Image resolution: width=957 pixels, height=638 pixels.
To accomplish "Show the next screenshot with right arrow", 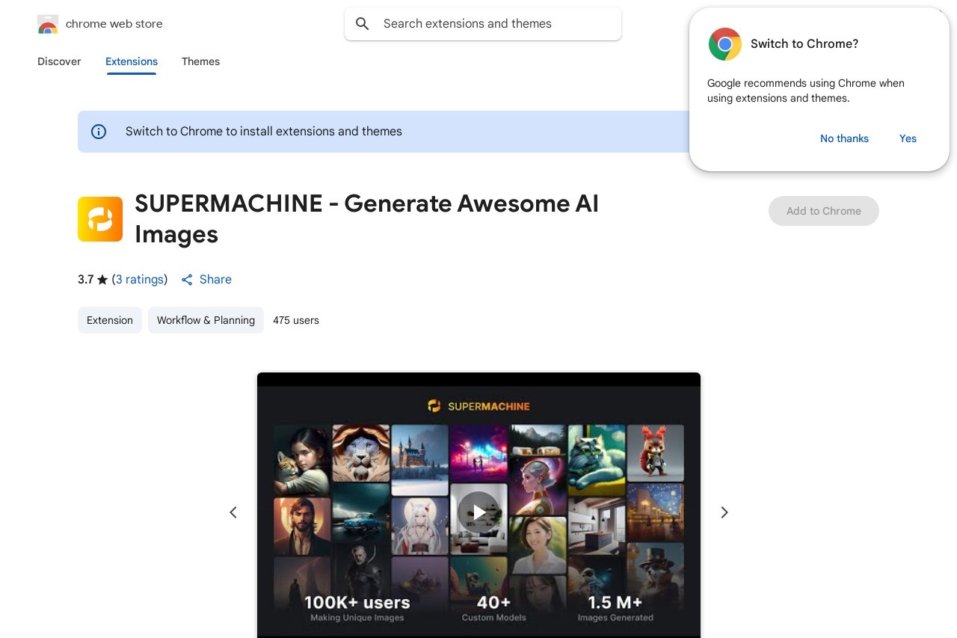I will coord(724,512).
